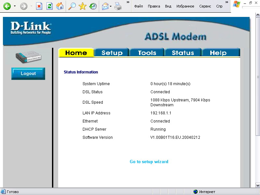Screen dimensions: 260x195
Task: Click the Logout button
Action: 28,73
